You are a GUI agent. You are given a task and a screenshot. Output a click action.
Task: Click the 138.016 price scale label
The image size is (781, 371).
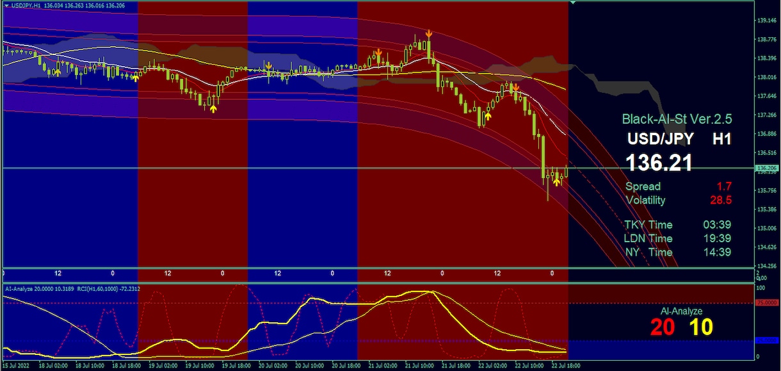tap(766, 78)
